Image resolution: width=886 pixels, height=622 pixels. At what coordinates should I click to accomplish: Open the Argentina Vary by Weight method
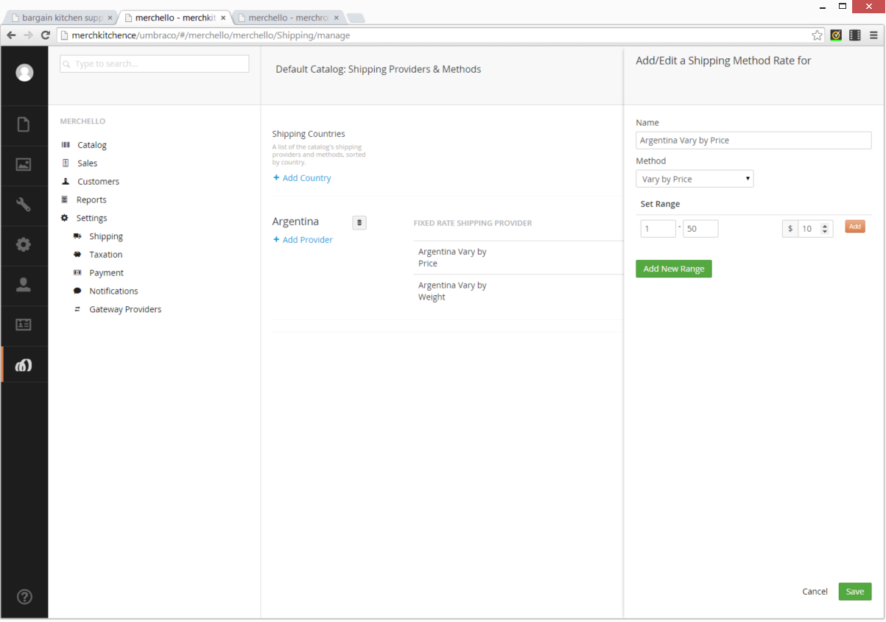[452, 291]
